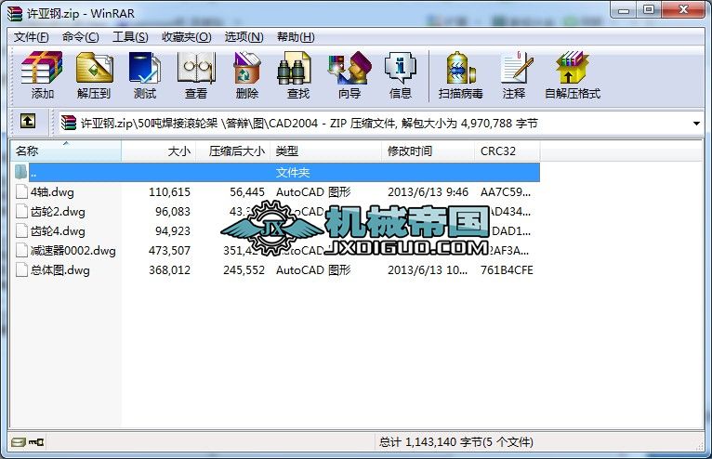Launch the 向导 (Wizard) tool

click(x=349, y=75)
